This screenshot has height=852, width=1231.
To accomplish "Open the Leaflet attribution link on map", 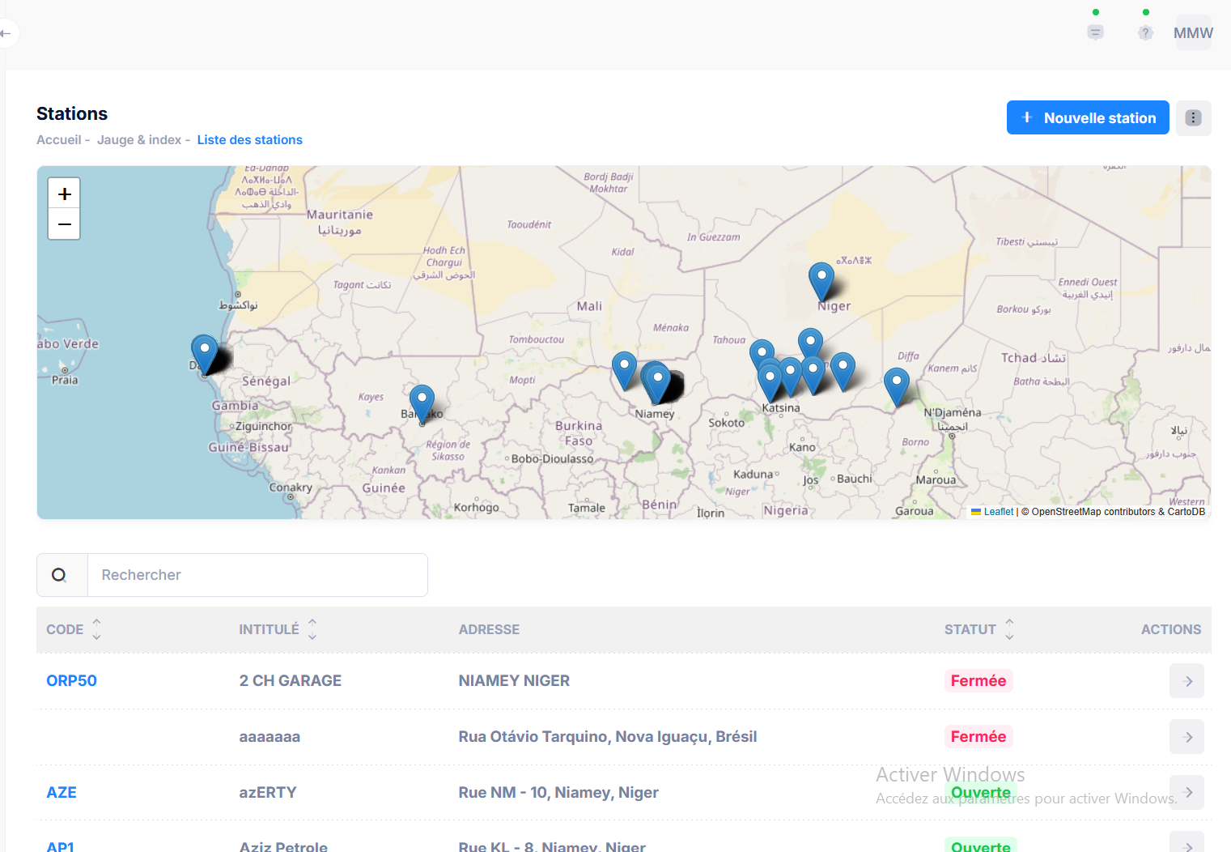I will (997, 512).
